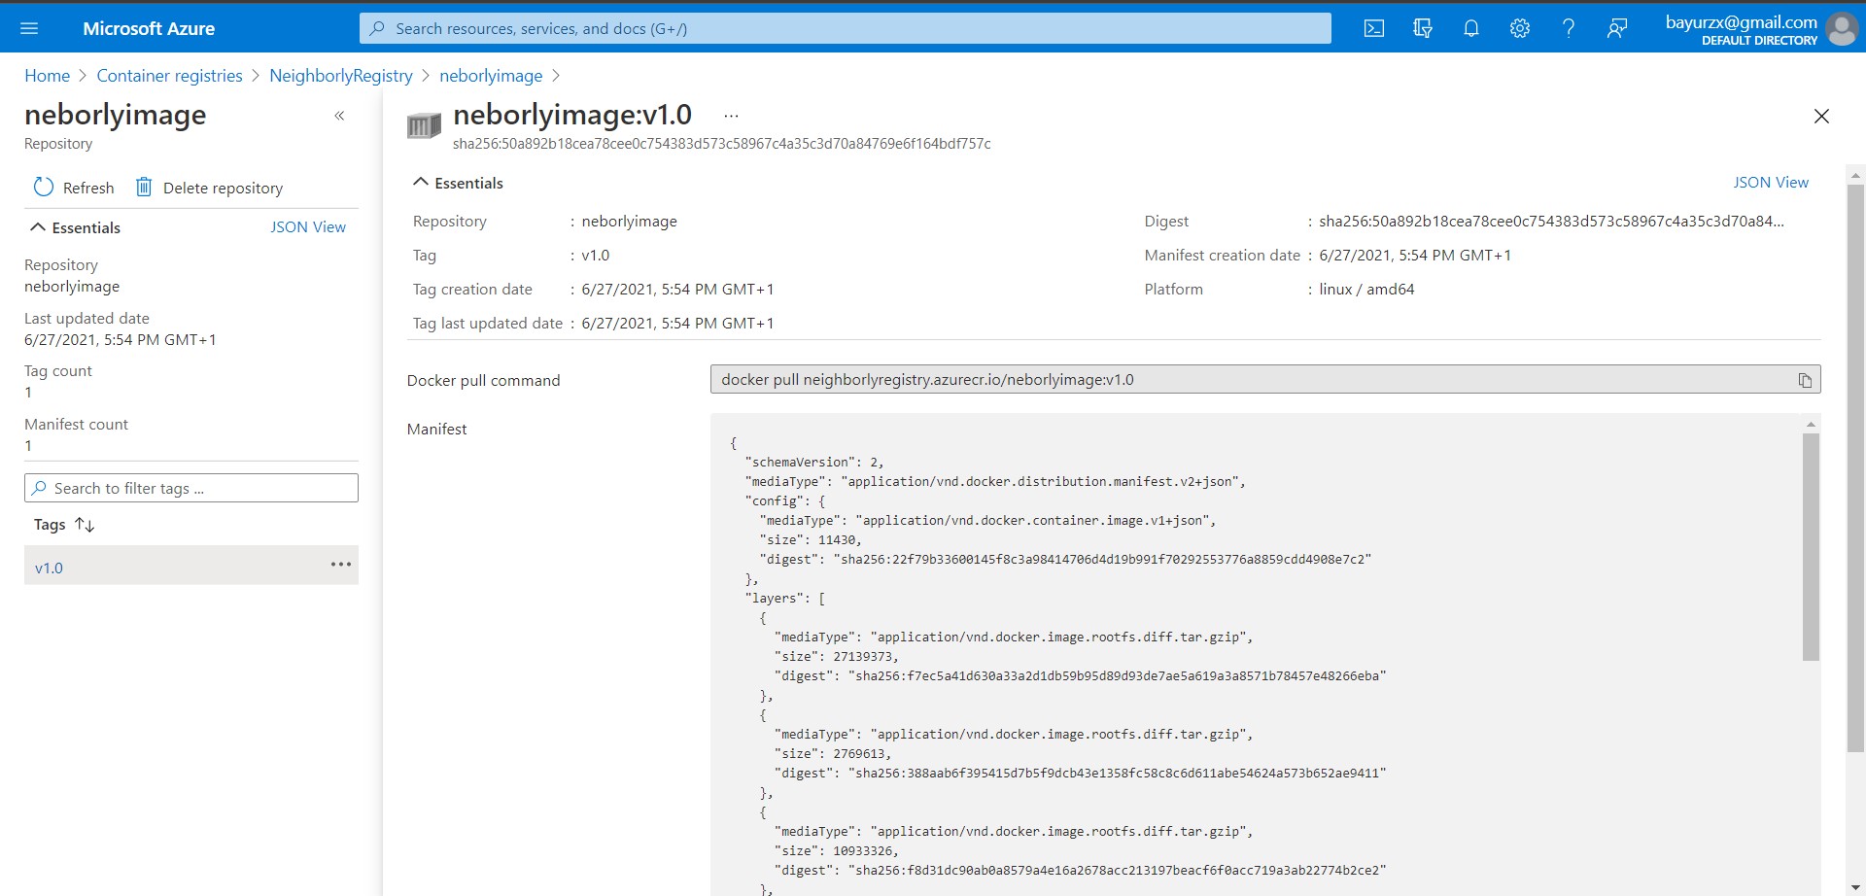This screenshot has width=1866, height=896.
Task: Click the config digest sha256:22f79b manifest line
Action: tap(1065, 559)
